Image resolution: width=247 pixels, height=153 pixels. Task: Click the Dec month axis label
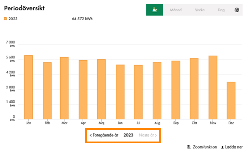pyautogui.click(x=231, y=123)
